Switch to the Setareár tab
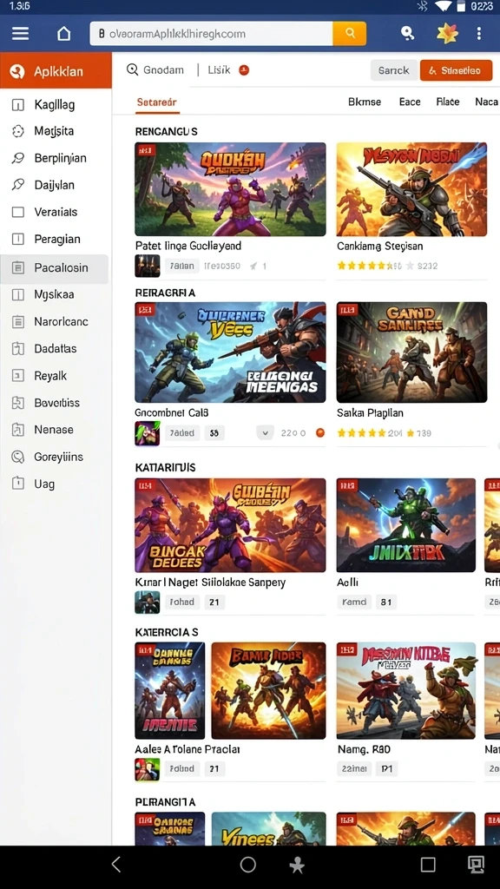500x889 pixels. click(156, 102)
